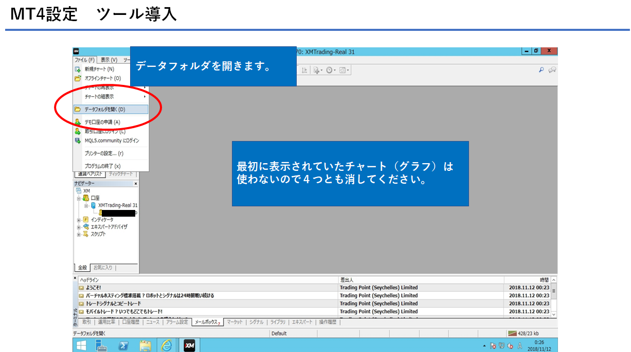631x352 pixels.
Task: Click the chart shift toolbar icon
Action: (x=304, y=70)
